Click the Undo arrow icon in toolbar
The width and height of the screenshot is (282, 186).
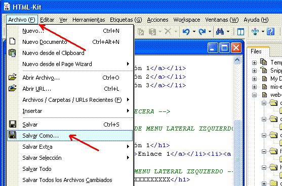(186, 32)
